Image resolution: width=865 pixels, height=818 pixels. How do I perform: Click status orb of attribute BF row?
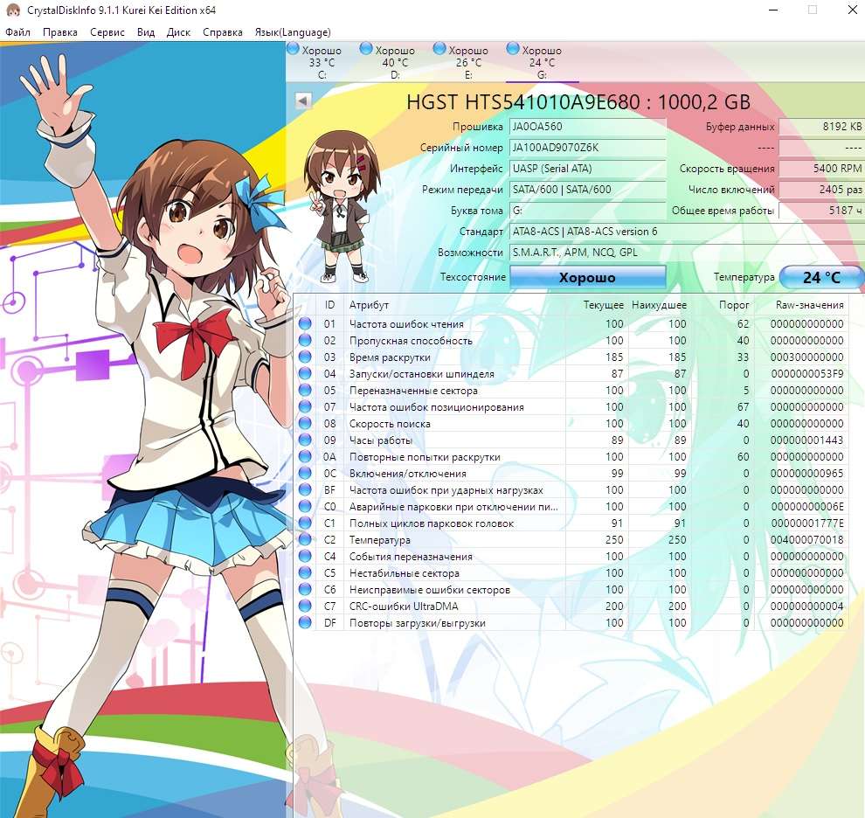305,489
